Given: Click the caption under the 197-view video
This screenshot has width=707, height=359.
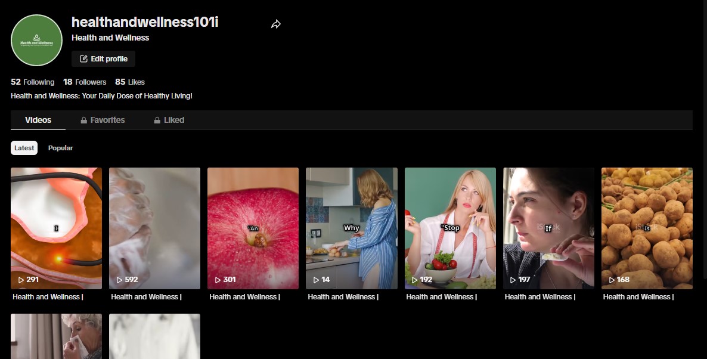Looking at the screenshot, I should point(539,297).
